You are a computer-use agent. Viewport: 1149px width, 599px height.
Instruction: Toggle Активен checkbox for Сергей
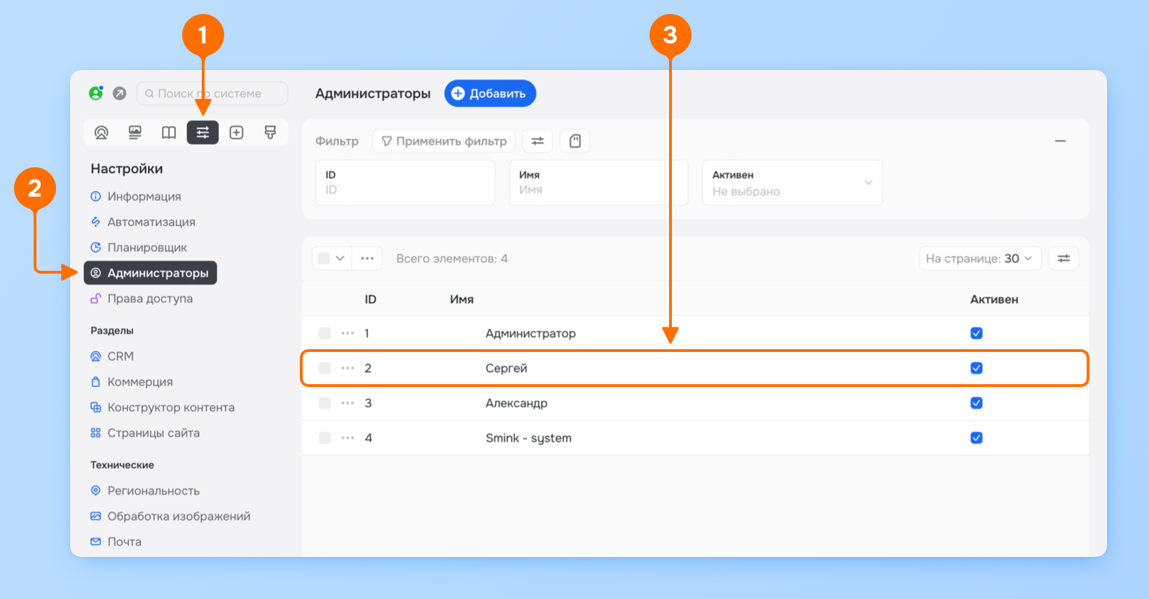pyautogui.click(x=977, y=368)
